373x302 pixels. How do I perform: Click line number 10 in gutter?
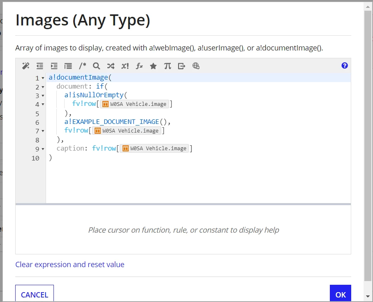pyautogui.click(x=35, y=158)
